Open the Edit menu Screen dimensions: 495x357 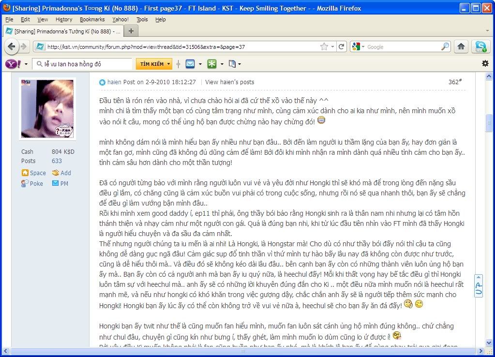pyautogui.click(x=25, y=19)
